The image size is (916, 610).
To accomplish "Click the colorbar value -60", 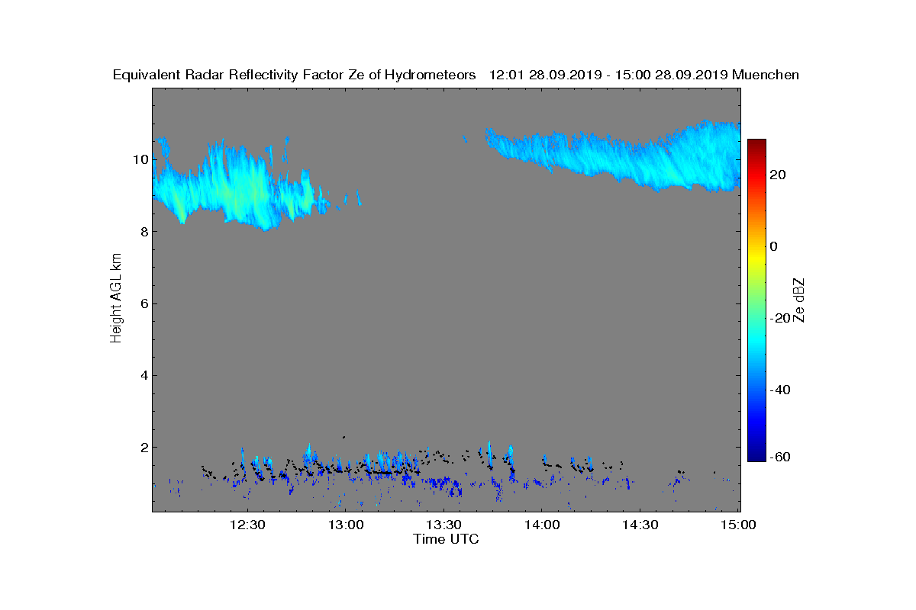I will click(x=778, y=457).
